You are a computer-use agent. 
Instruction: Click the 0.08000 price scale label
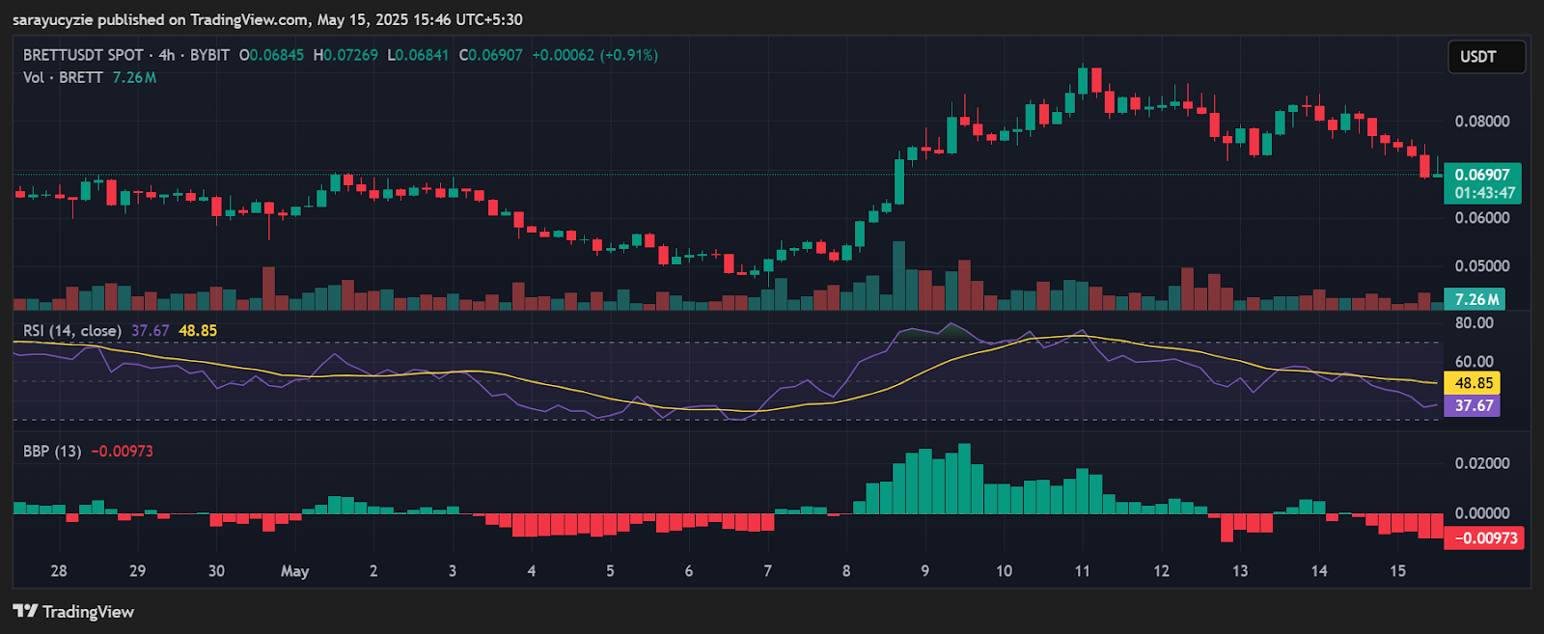(1481, 122)
